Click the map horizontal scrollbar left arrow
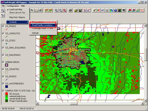Viewport: 148px width, 111px height. (37, 104)
